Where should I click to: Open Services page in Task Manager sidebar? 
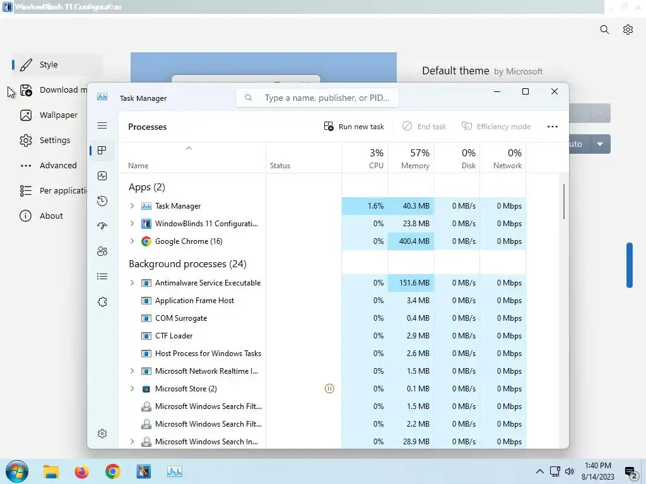tap(102, 302)
